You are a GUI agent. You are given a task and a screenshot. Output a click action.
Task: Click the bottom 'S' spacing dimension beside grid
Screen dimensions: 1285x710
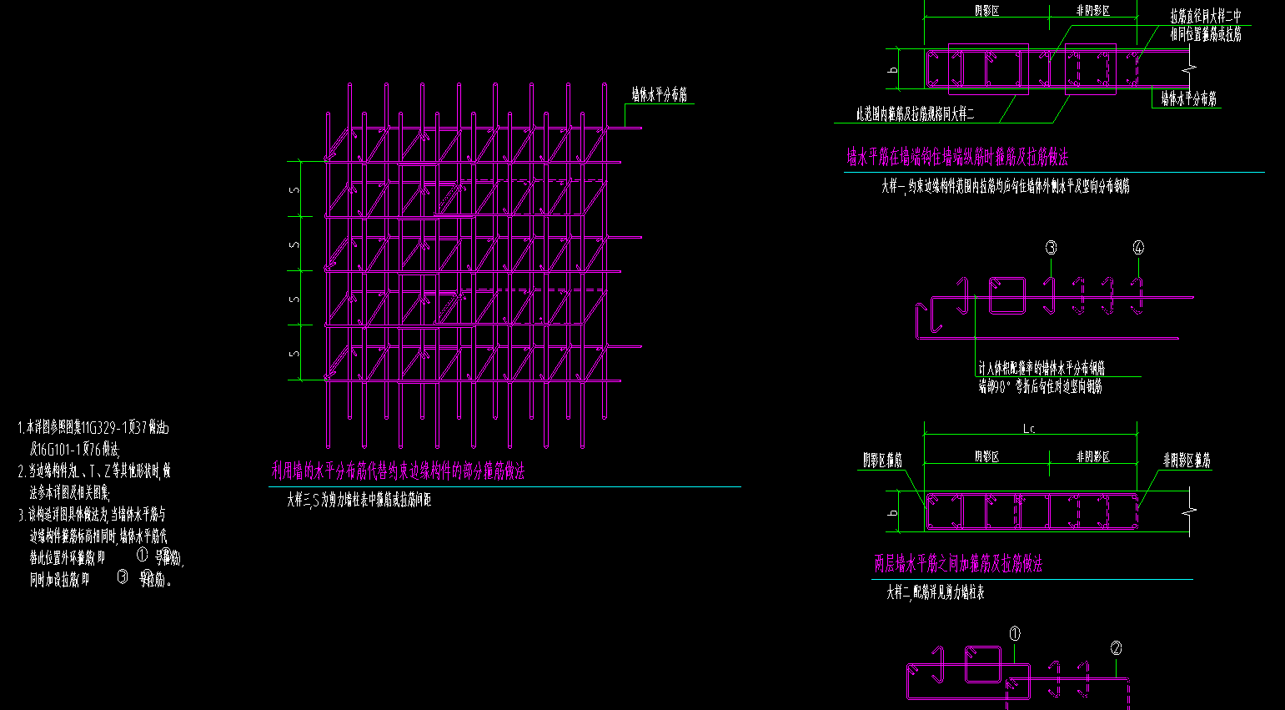click(294, 353)
